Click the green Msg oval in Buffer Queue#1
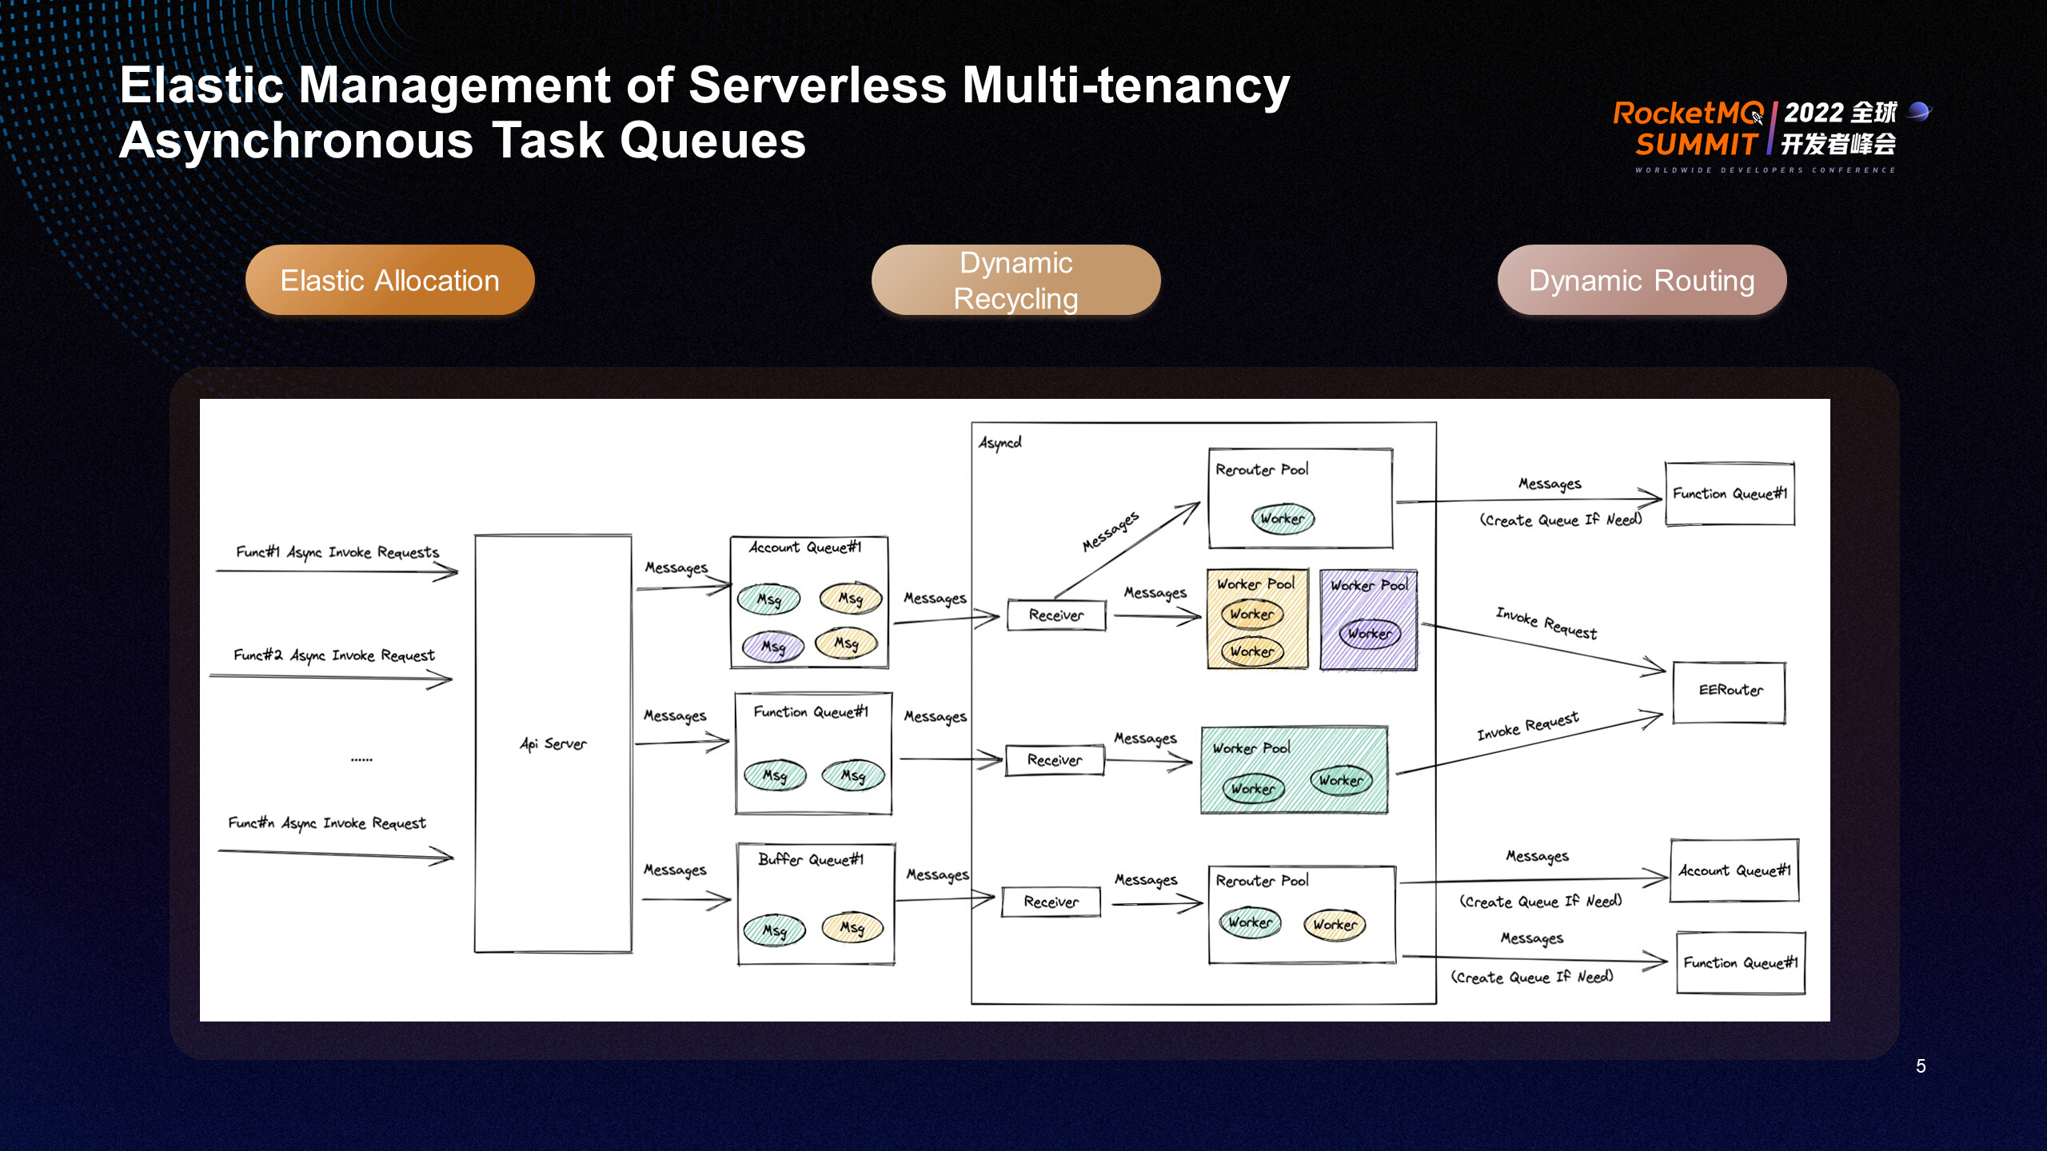Screen dimensions: 2047x1151 (774, 930)
